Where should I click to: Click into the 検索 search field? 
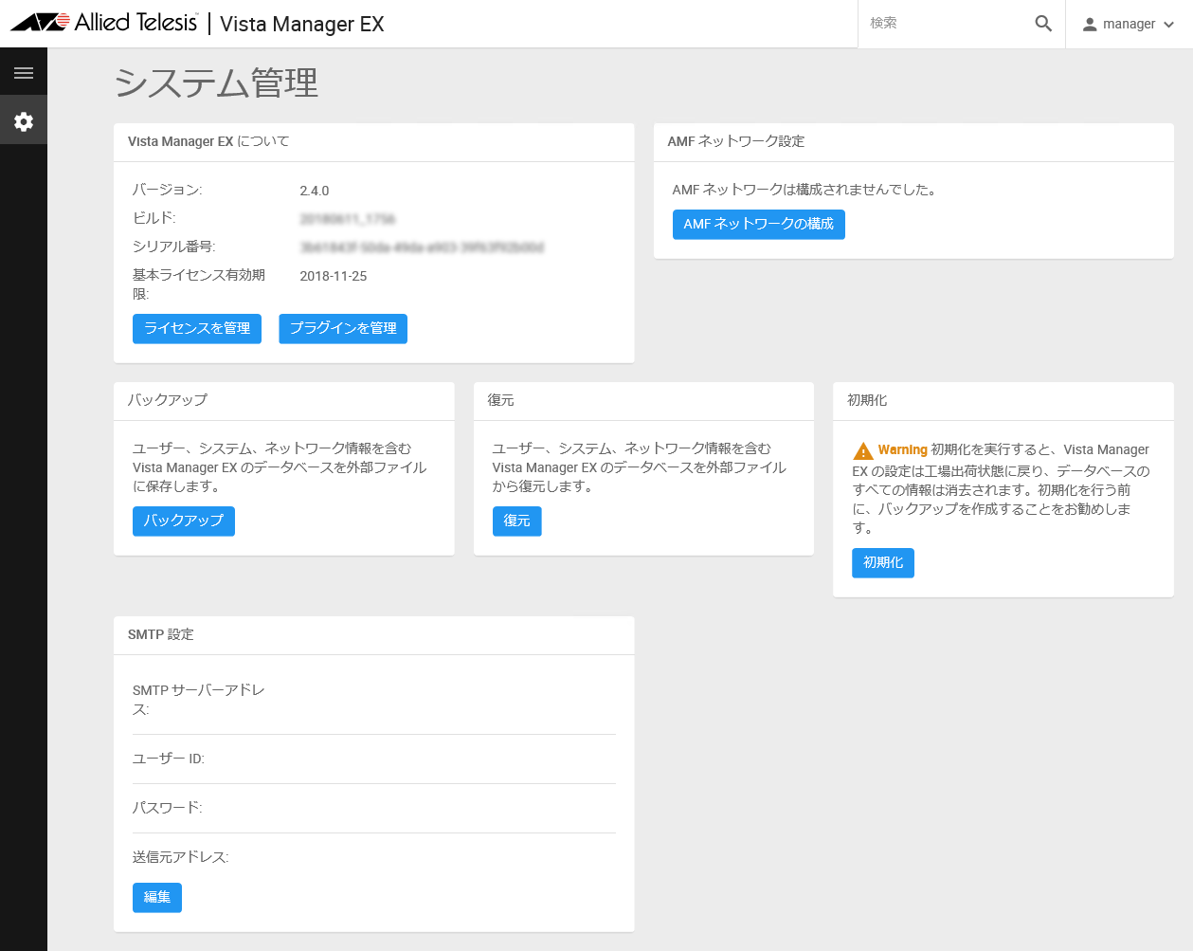tap(946, 24)
